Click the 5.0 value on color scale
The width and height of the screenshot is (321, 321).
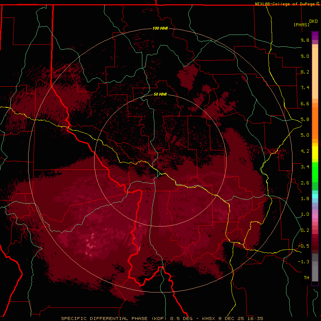(305, 135)
